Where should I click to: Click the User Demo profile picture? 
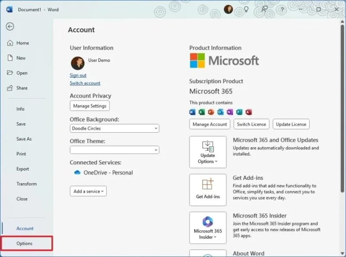click(78, 63)
